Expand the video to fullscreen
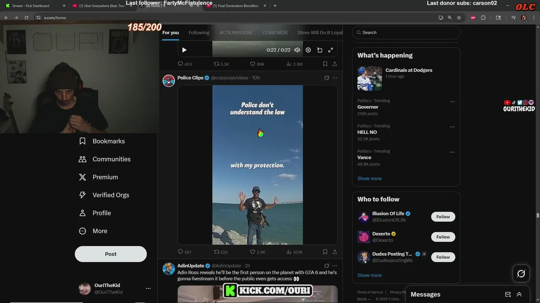Viewport: 540px width, 303px height. (331, 50)
